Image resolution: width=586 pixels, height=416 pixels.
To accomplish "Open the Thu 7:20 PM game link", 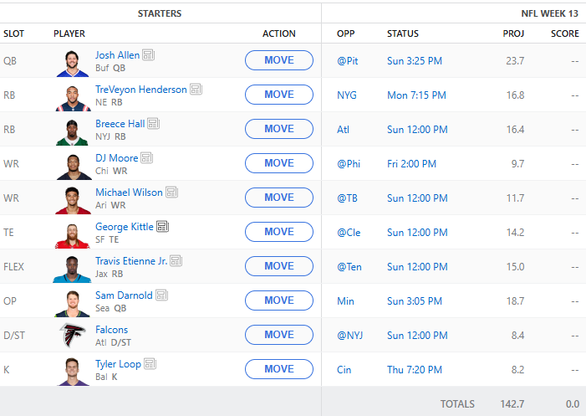I will click(413, 369).
